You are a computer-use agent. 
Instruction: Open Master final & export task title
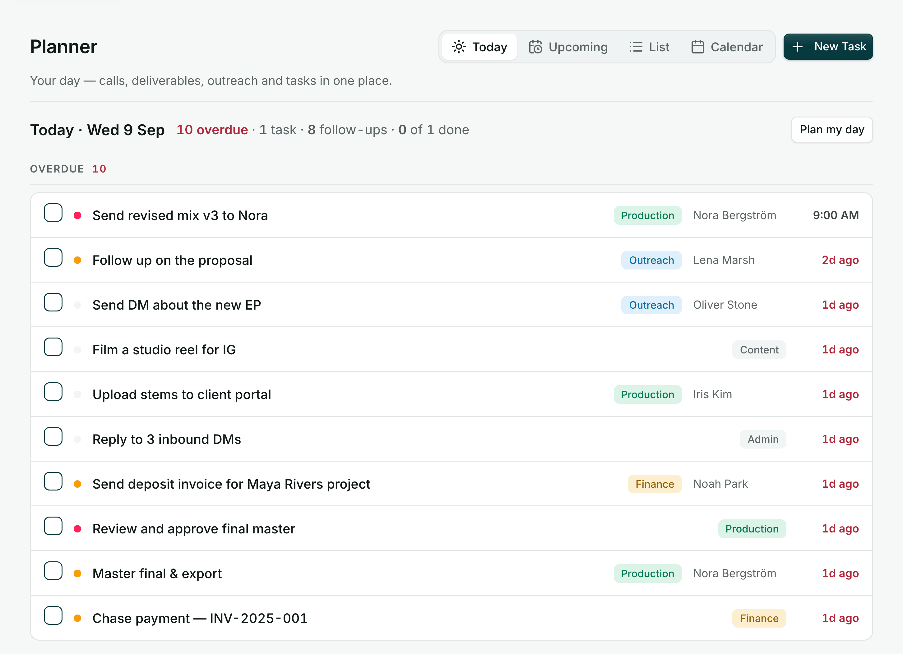(x=157, y=574)
